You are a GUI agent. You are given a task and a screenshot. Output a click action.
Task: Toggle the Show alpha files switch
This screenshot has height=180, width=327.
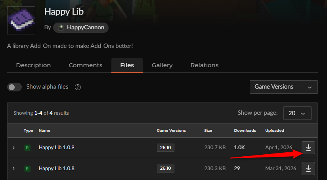[x=14, y=87]
